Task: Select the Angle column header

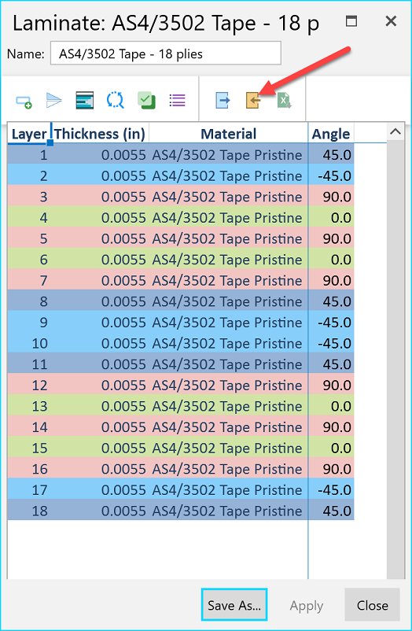Action: tap(331, 134)
